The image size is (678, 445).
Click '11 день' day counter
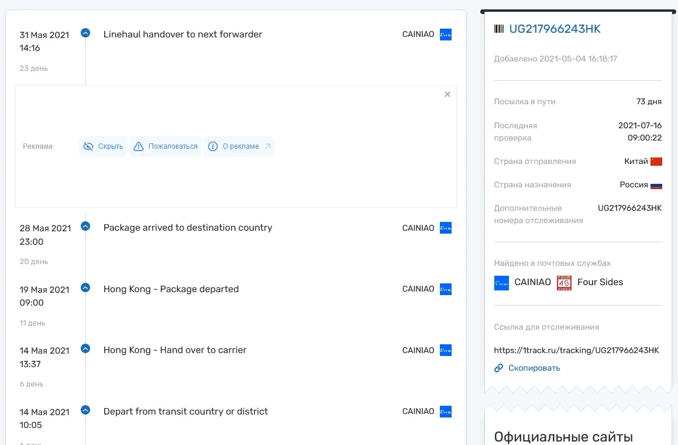point(32,323)
